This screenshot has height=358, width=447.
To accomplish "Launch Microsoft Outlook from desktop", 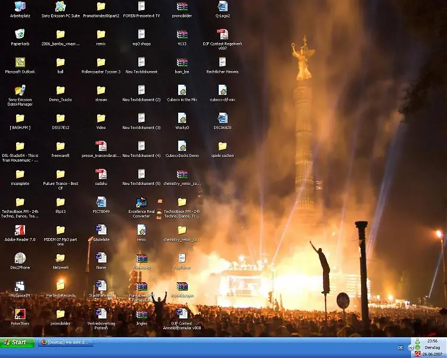I will (20, 62).
